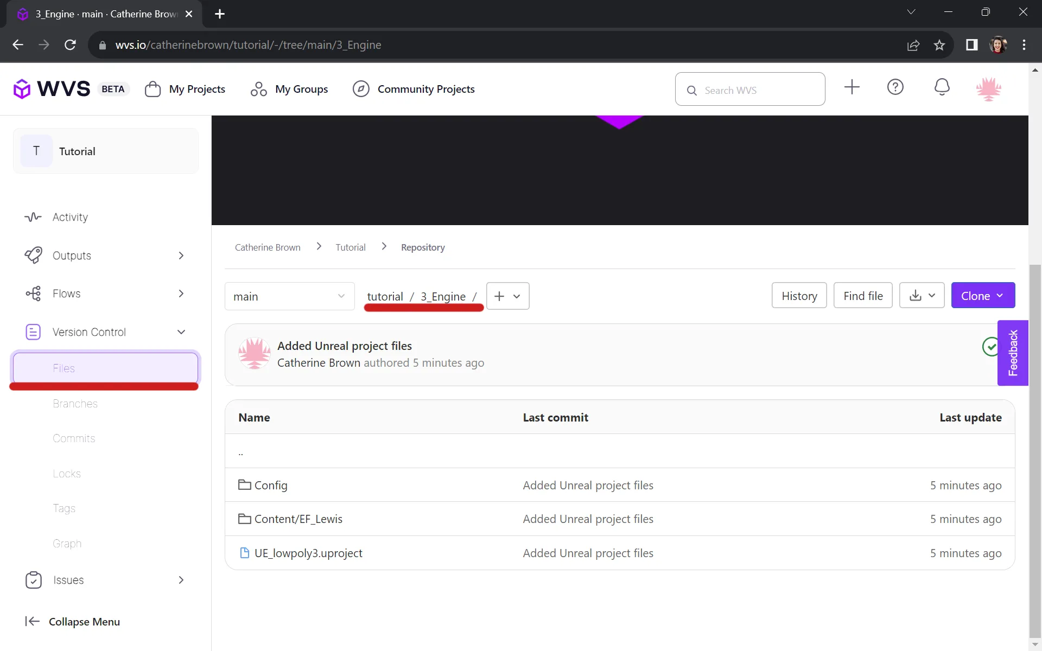This screenshot has width=1042, height=651.
Task: Browse Community Projects
Action: pyautogui.click(x=413, y=89)
